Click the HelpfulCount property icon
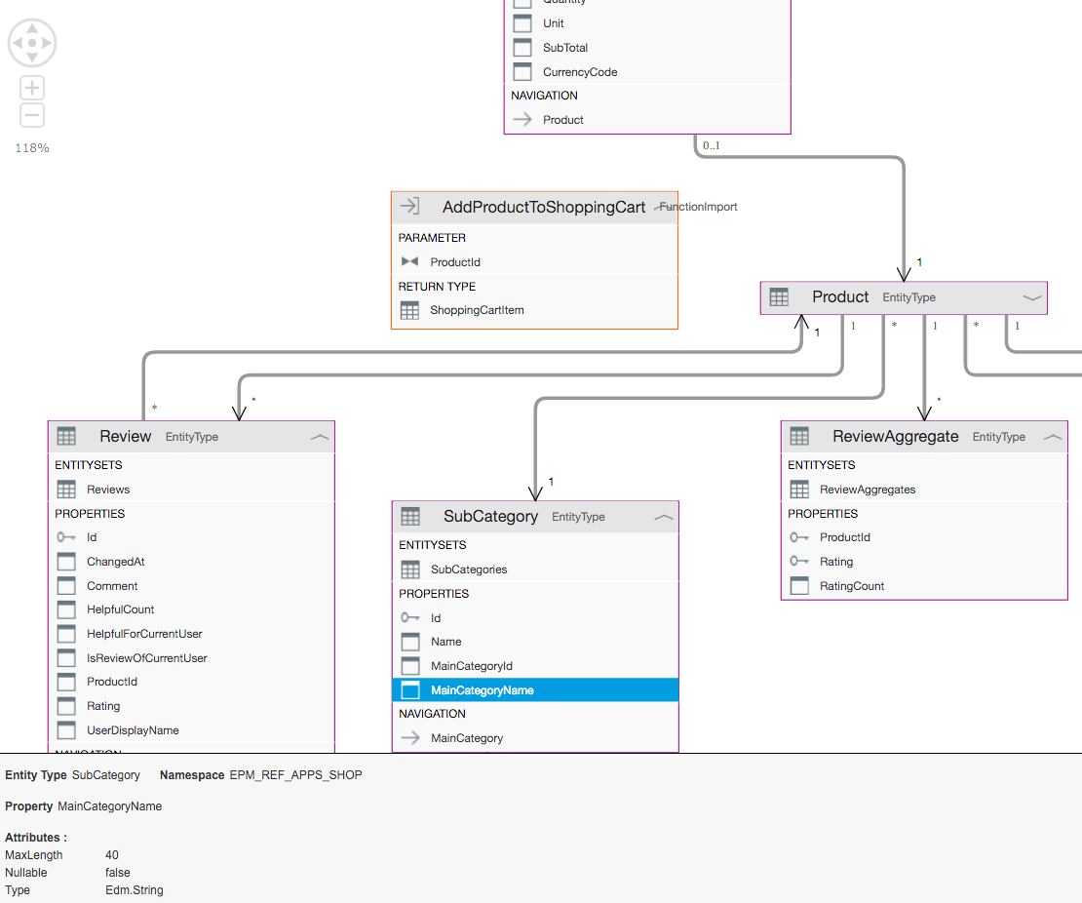Viewport: 1082px width, 903px height. 66,609
